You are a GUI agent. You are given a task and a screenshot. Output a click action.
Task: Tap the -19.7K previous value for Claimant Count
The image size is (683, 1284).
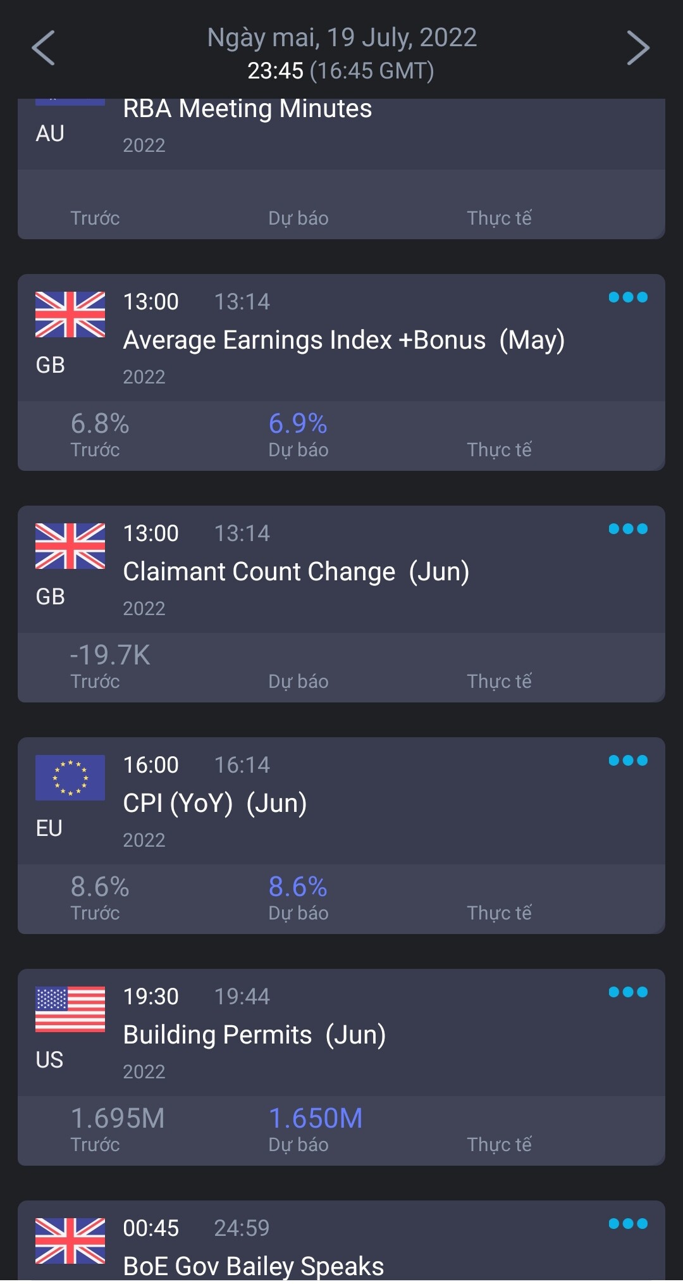pyautogui.click(x=110, y=656)
